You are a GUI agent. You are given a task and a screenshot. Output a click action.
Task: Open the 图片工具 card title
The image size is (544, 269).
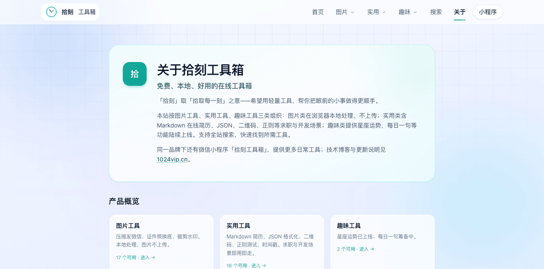128,226
